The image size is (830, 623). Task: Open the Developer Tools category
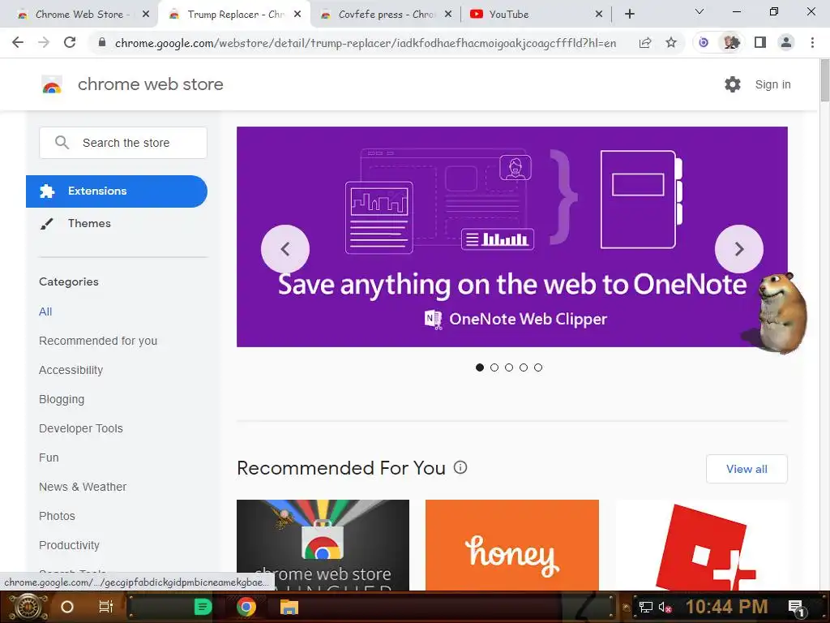pos(81,428)
